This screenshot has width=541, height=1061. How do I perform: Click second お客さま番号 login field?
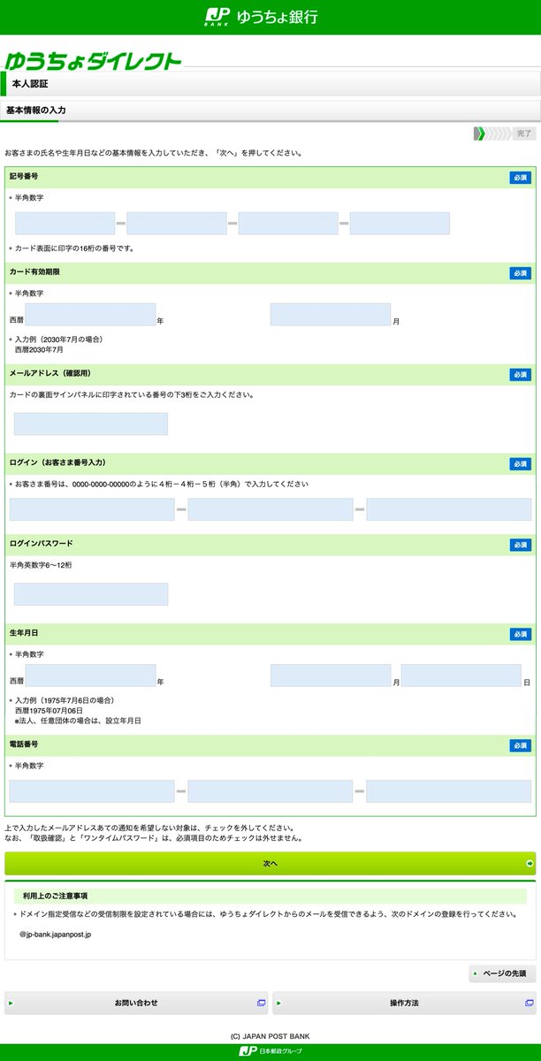click(270, 509)
